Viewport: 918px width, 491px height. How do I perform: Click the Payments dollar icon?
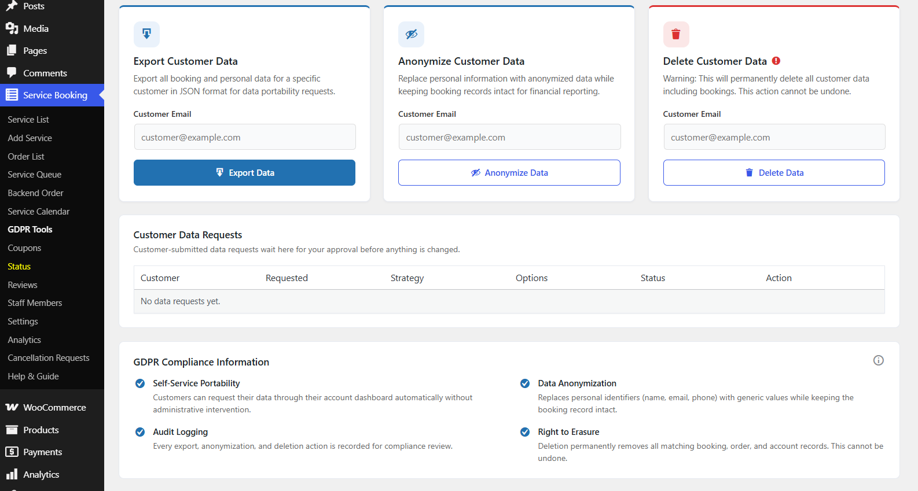click(12, 452)
